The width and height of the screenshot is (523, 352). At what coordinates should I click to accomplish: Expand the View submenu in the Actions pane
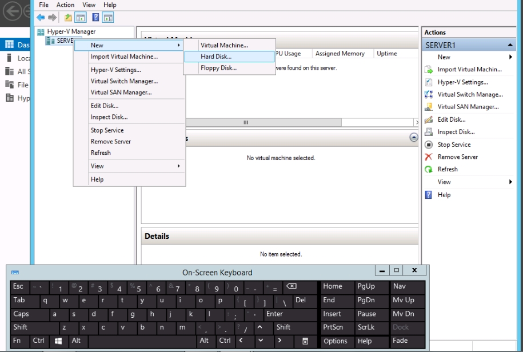[x=469, y=182]
